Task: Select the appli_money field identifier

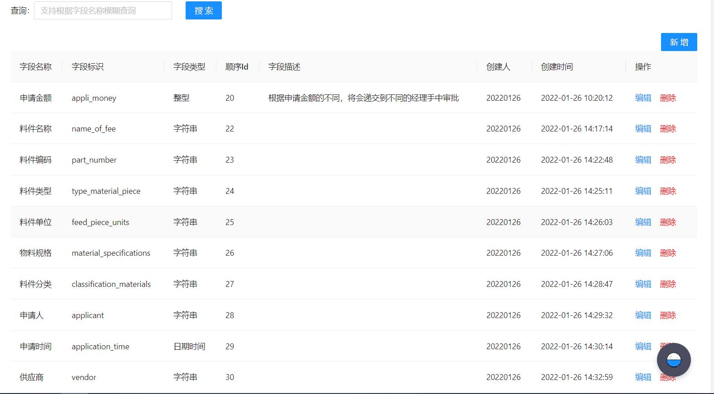Action: [x=94, y=98]
